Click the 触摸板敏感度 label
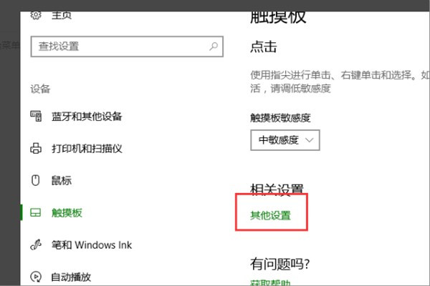430x286 pixels. point(280,118)
